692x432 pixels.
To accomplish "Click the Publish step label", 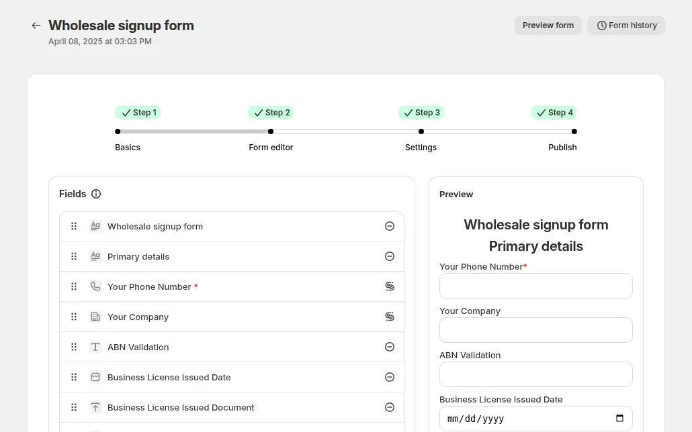I will pyautogui.click(x=562, y=148).
